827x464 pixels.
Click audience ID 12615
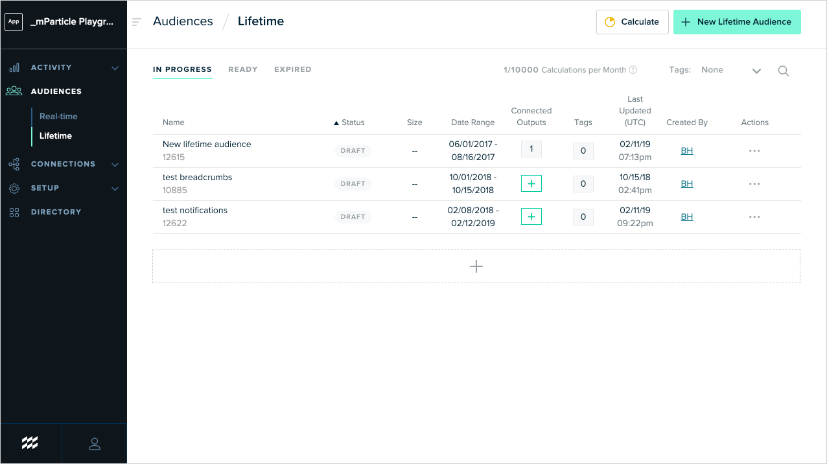coord(174,157)
